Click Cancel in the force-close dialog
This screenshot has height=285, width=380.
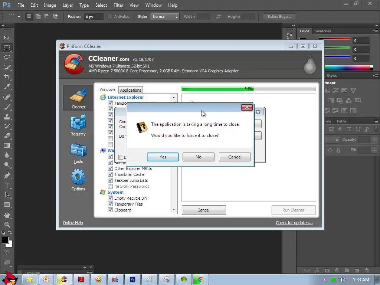(235, 157)
